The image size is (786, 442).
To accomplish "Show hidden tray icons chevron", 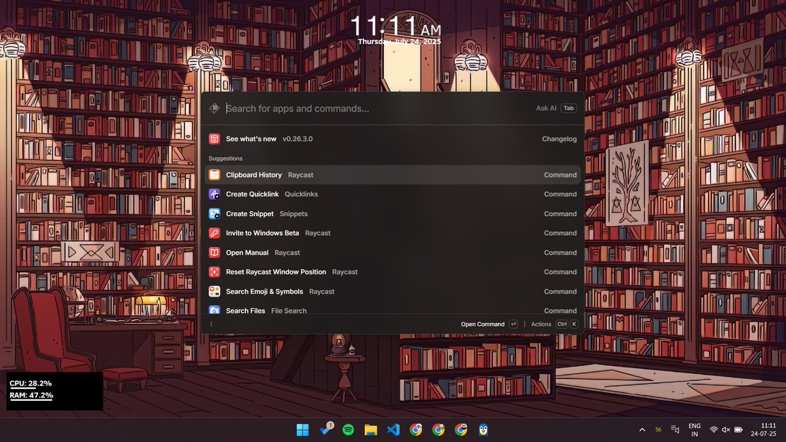I will click(x=642, y=430).
